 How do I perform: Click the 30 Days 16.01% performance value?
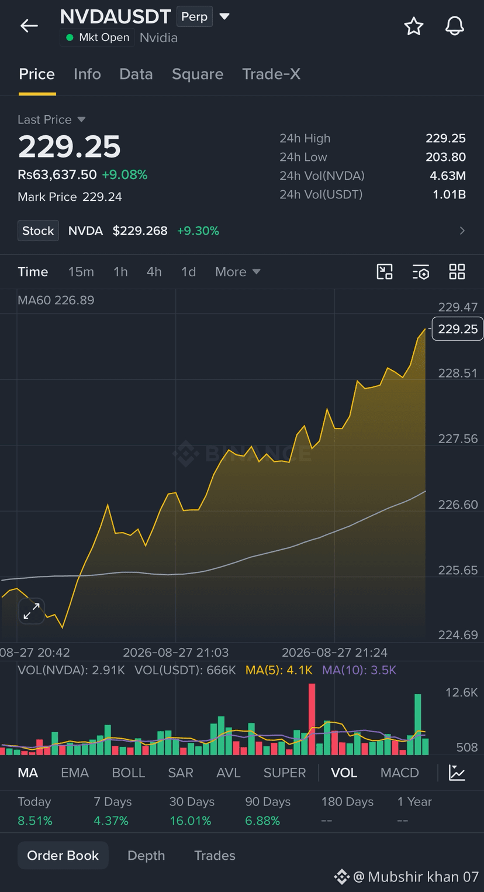tap(191, 821)
